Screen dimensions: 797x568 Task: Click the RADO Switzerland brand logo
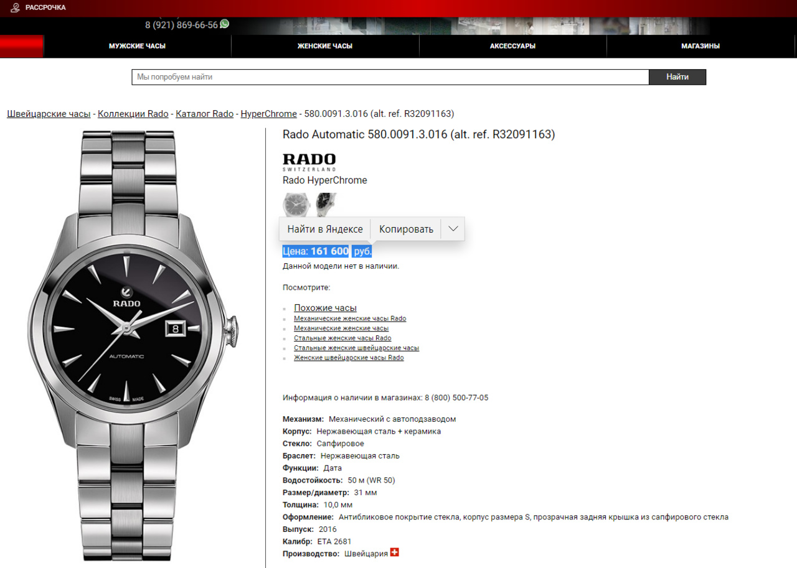(x=309, y=162)
